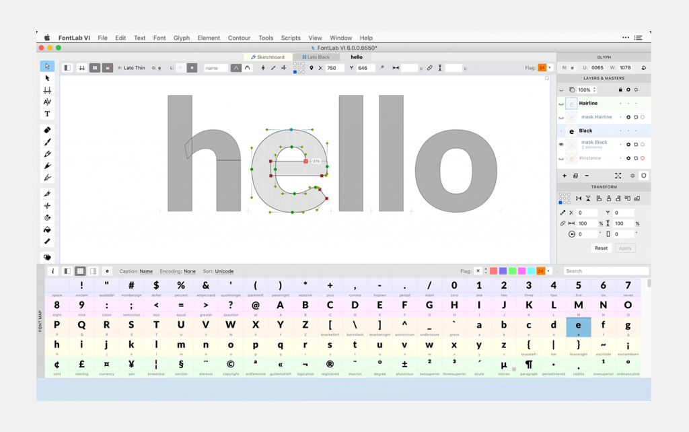The height and width of the screenshot is (432, 689).
Task: Click the Search field in Font Map
Action: click(606, 271)
